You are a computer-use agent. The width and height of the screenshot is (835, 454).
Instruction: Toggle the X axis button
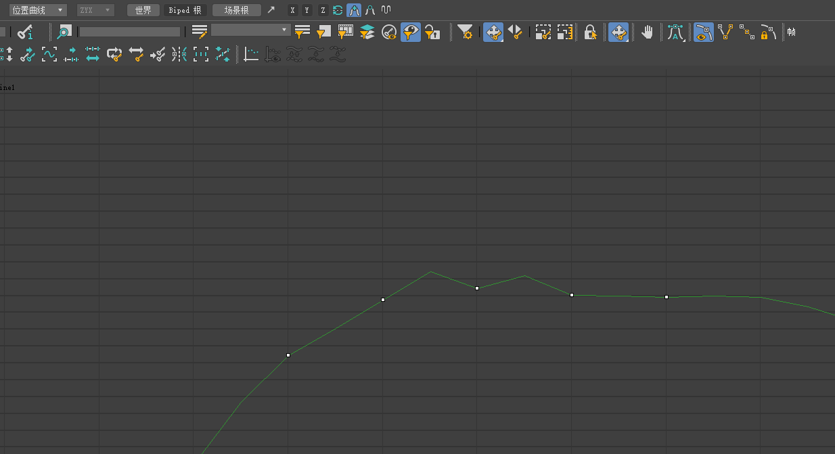[292, 10]
